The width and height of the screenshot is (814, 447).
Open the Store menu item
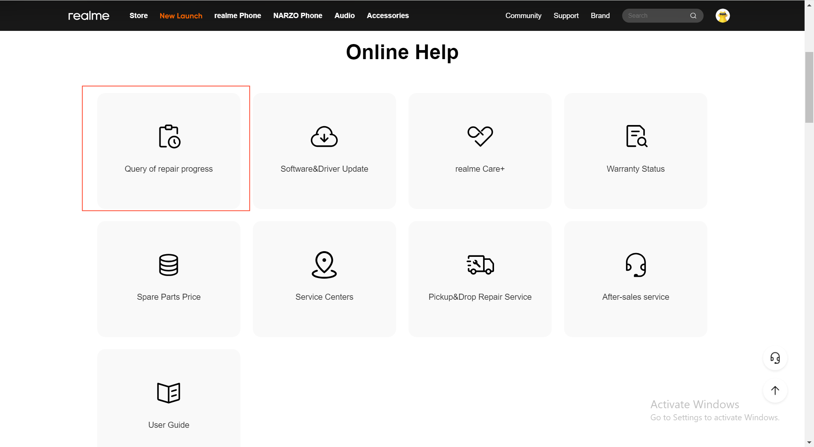point(138,16)
